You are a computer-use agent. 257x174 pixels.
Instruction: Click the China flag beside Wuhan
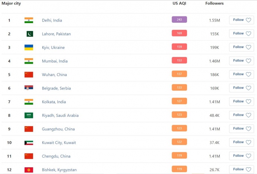(29, 75)
